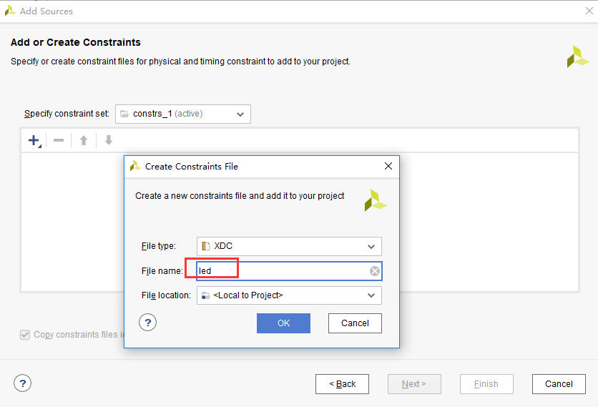Cancel the Add Sources wizard
The height and width of the screenshot is (407, 598).
tap(559, 384)
